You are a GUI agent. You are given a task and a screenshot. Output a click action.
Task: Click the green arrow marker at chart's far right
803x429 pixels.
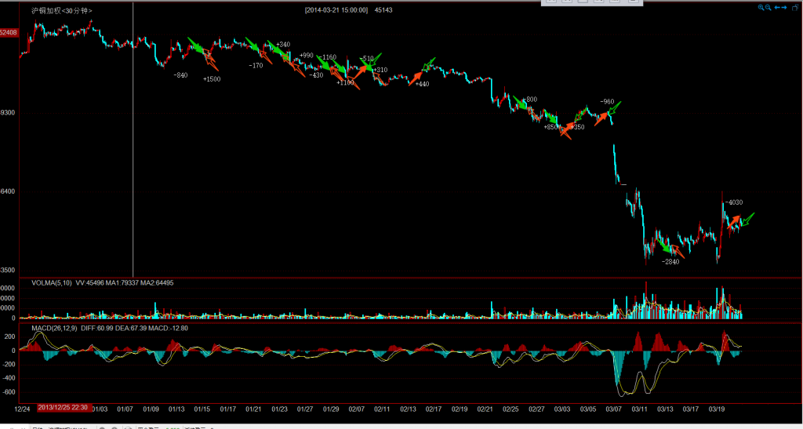[746, 219]
